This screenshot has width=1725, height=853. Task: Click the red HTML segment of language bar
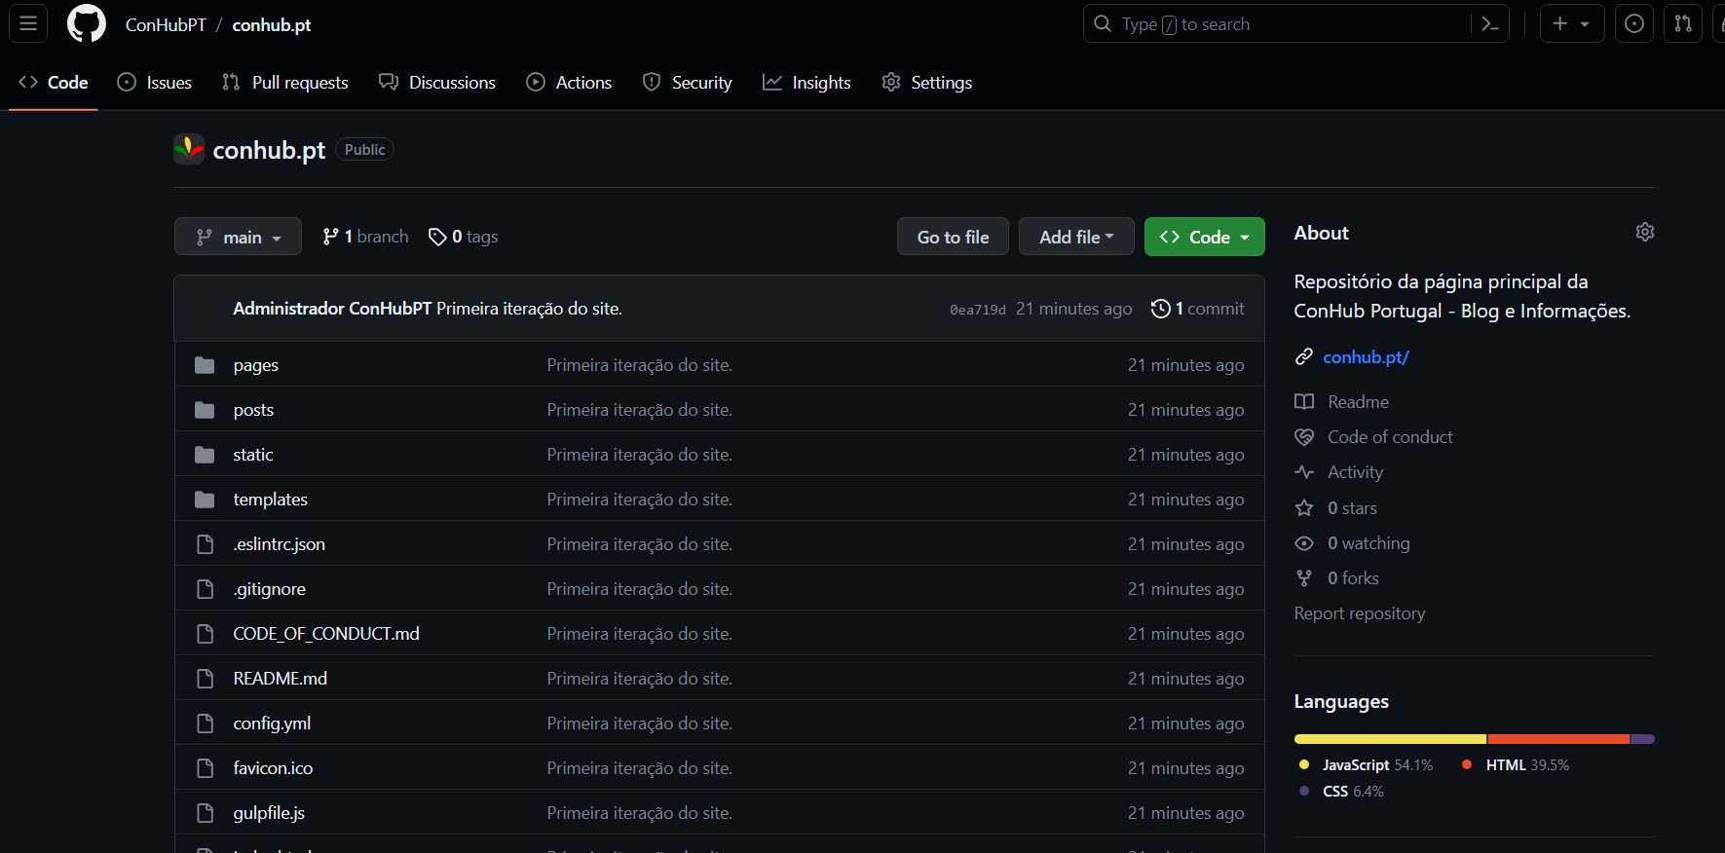pyautogui.click(x=1558, y=739)
